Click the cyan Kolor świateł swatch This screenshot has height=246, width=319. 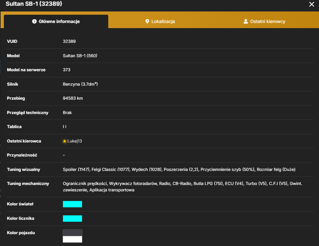(72, 204)
